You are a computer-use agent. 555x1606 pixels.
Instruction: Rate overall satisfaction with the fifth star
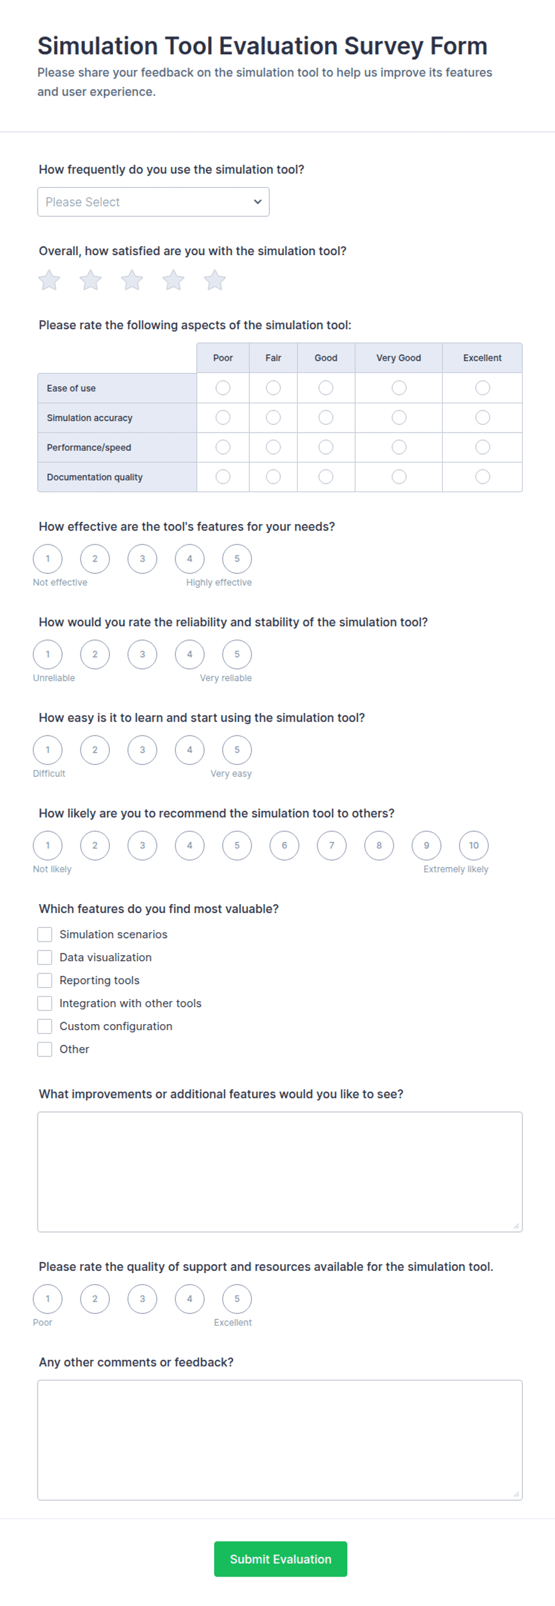(x=215, y=281)
